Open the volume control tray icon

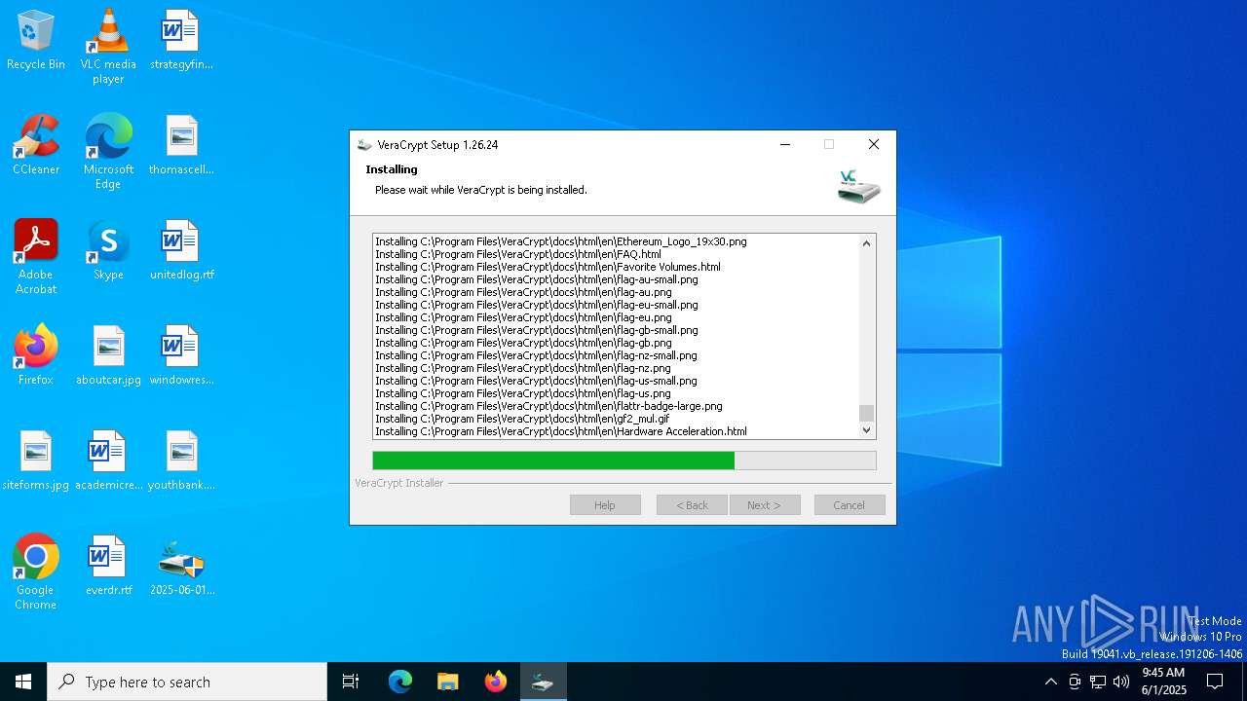click(1121, 682)
